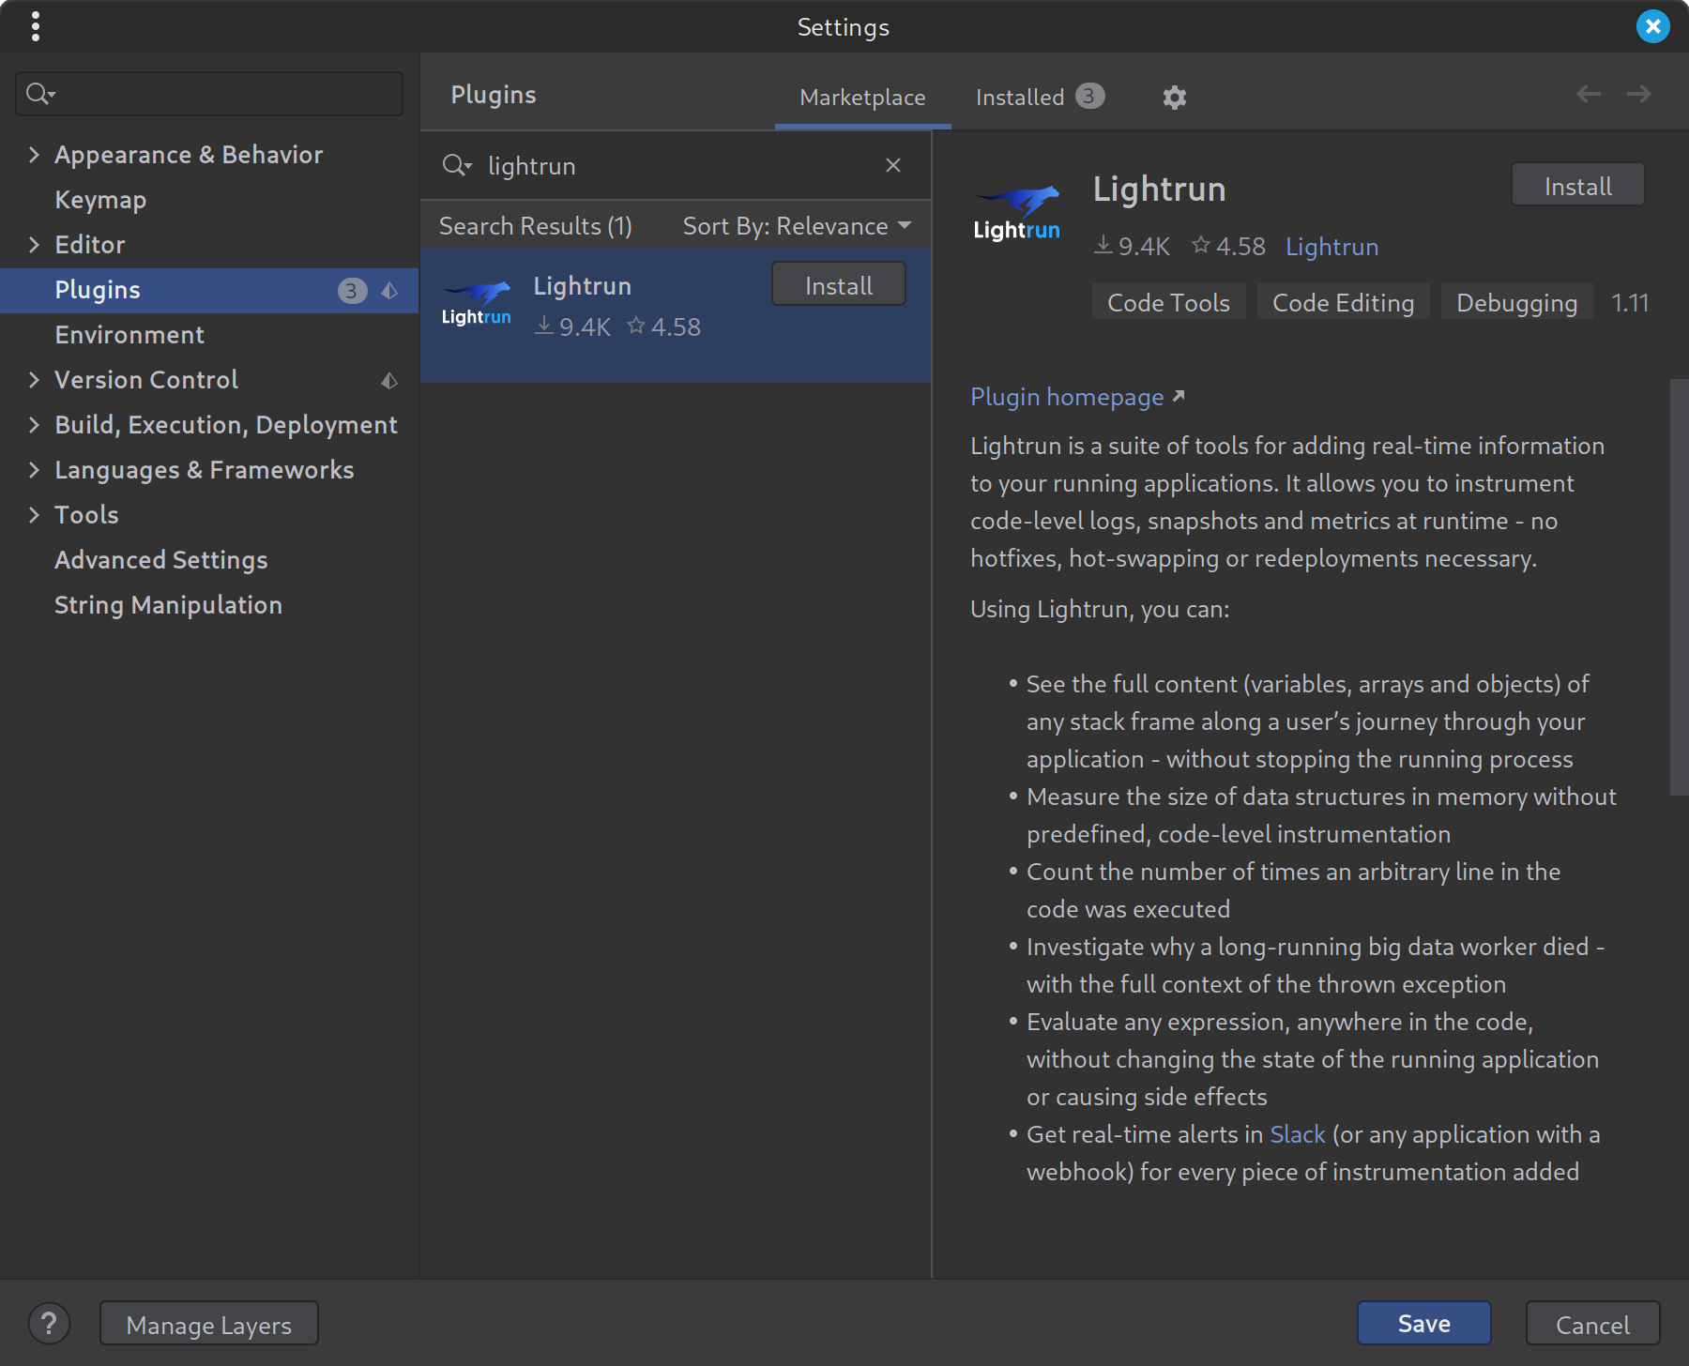Expand the Languages & Frameworks section
The width and height of the screenshot is (1689, 1366).
click(x=34, y=470)
